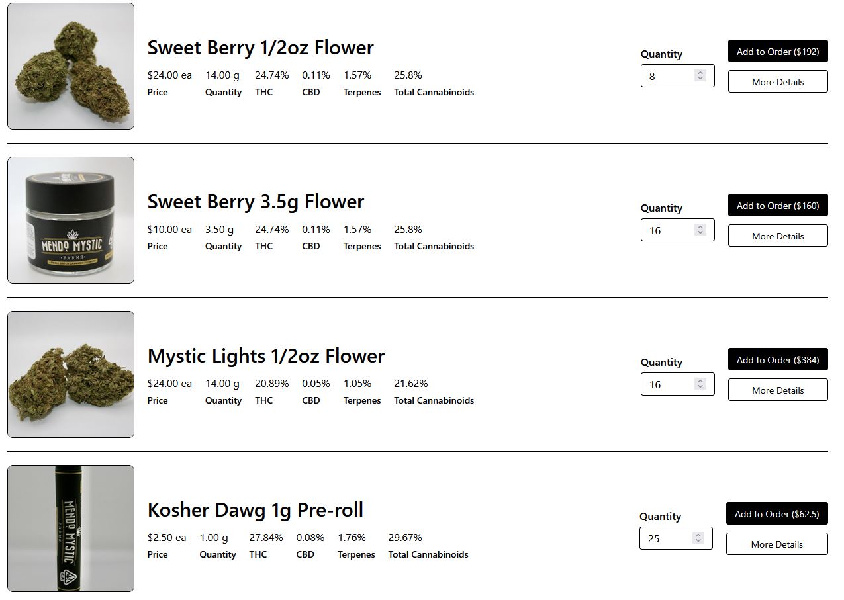
Task: Open the Mendo Mystic jar product image
Action: tap(71, 220)
